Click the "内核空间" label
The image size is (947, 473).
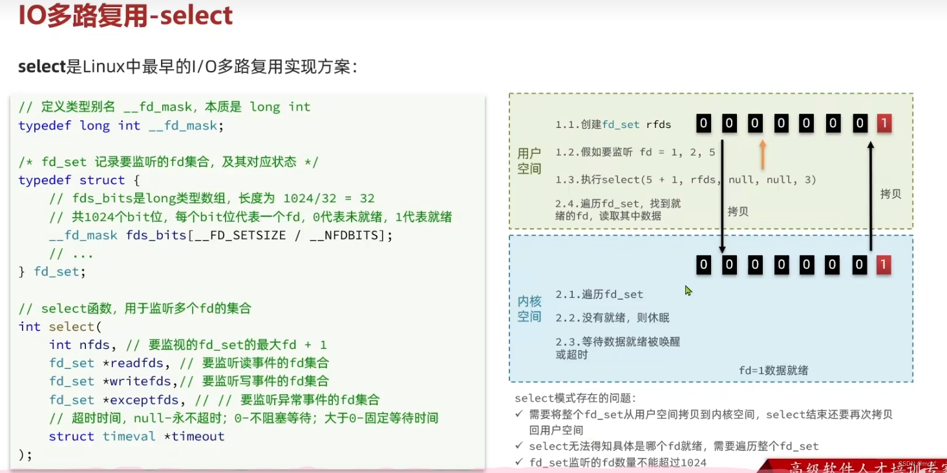(529, 309)
